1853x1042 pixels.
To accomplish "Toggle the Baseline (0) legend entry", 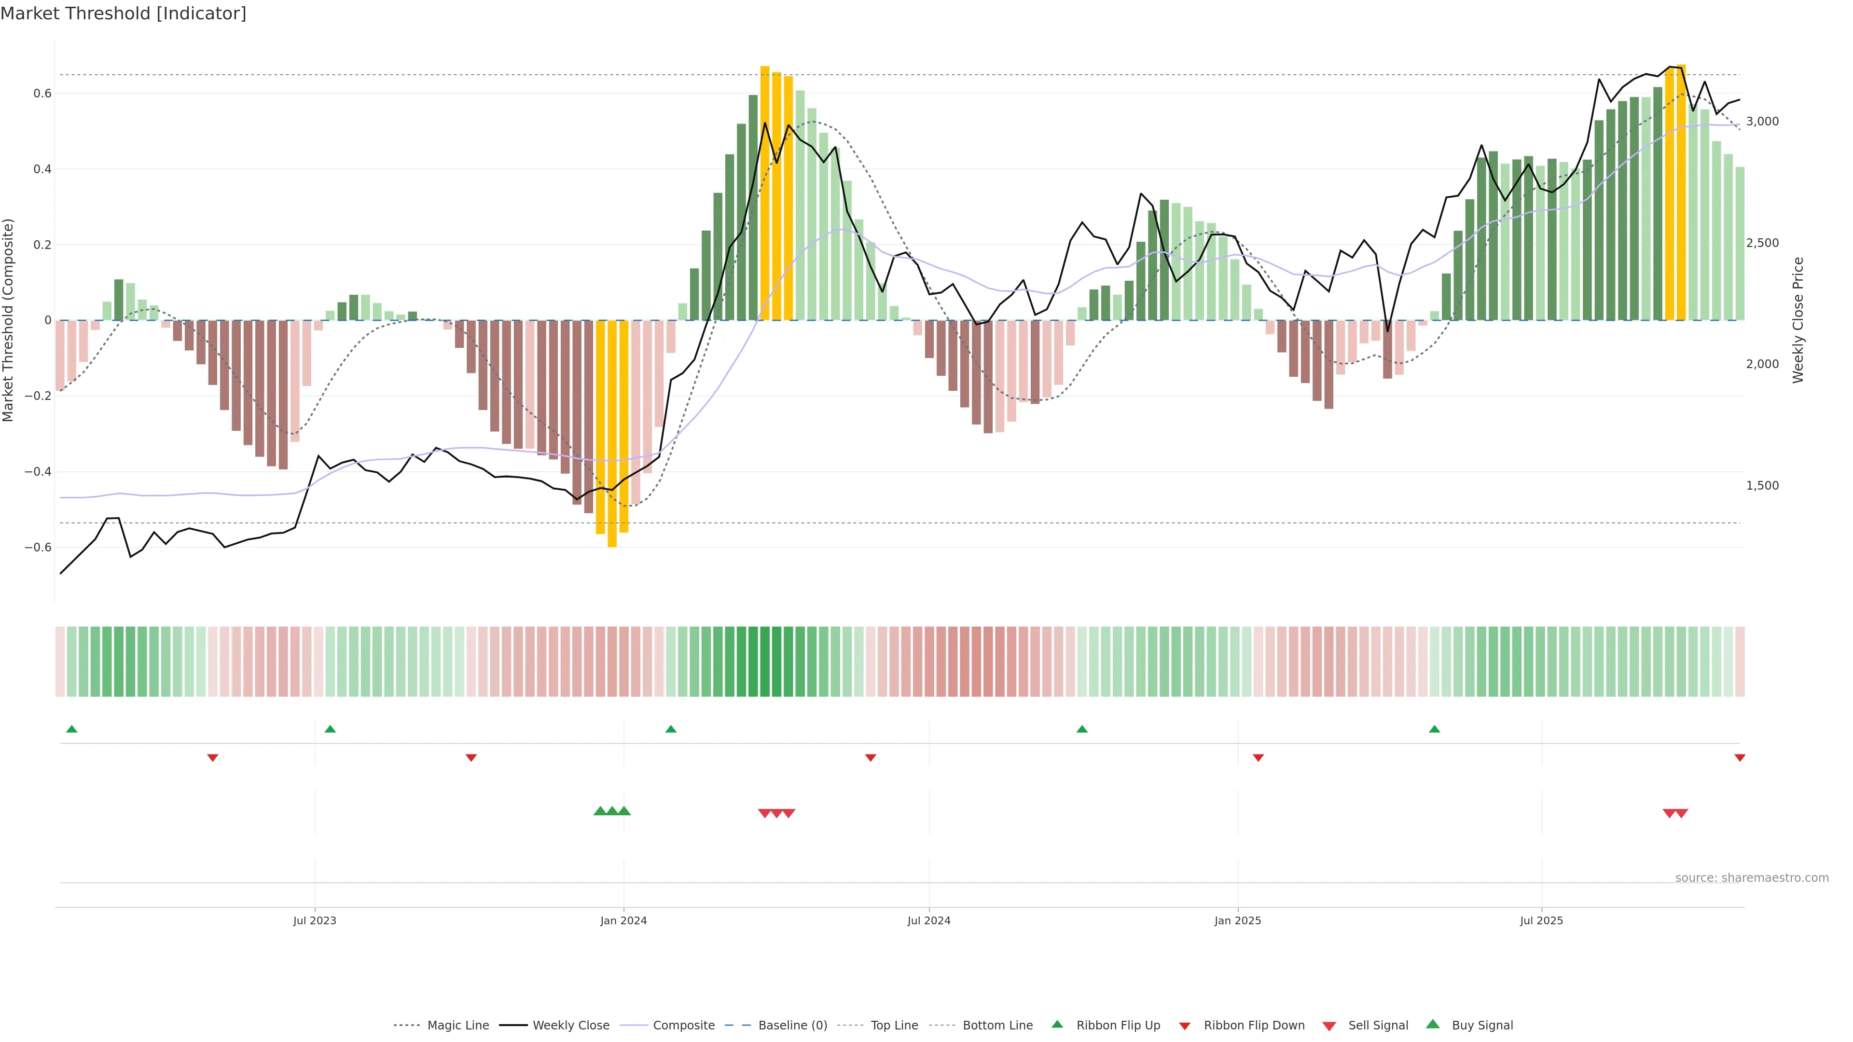I will 793,1026.
